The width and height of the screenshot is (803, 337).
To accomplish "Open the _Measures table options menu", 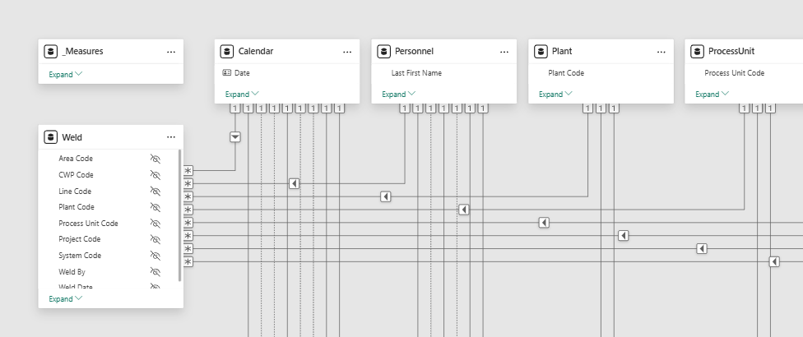I will 171,52.
